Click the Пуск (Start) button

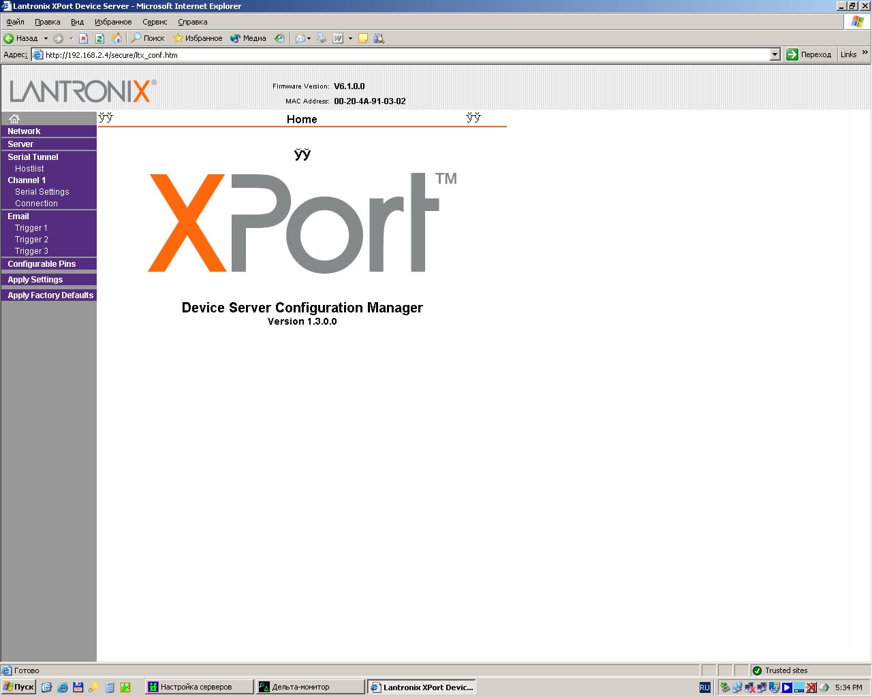point(18,687)
